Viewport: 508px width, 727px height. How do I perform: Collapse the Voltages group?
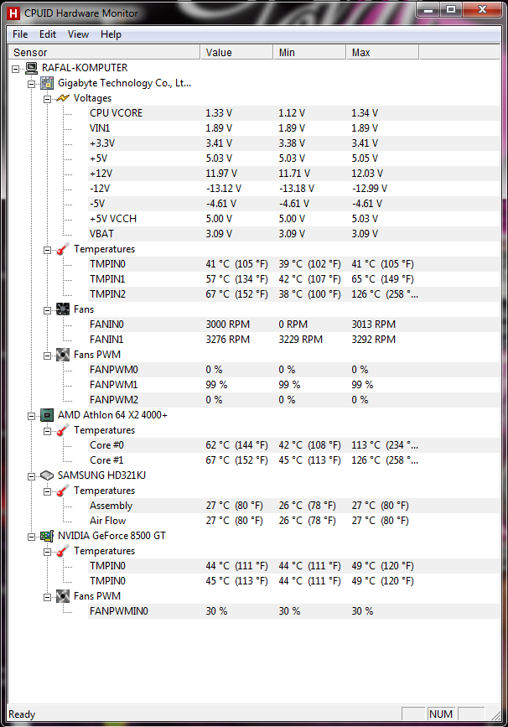tap(47, 99)
